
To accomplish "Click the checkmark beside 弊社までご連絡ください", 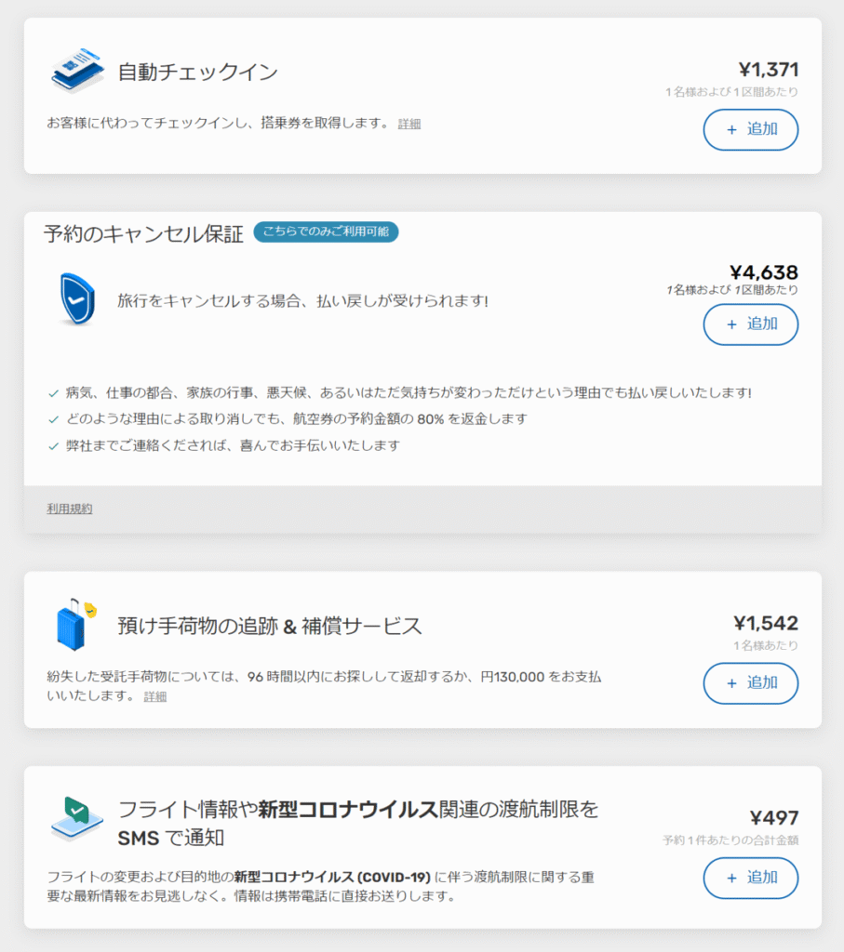I will pyautogui.click(x=54, y=445).
